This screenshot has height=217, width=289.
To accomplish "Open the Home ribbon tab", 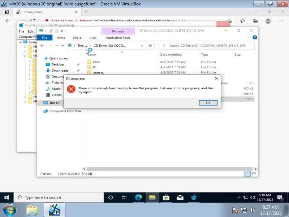I will pyautogui.click(x=61, y=38).
